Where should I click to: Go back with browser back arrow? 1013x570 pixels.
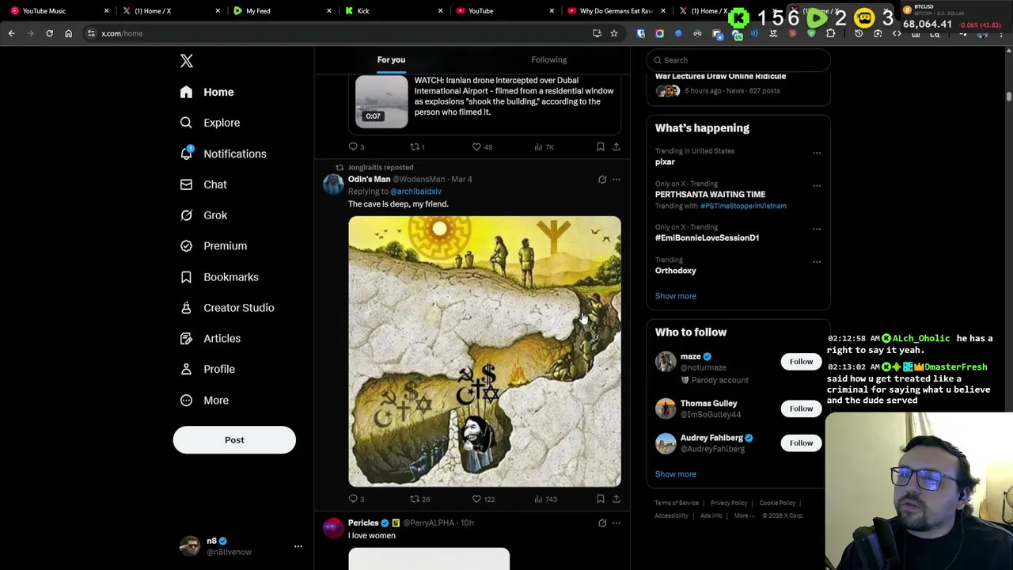coord(11,33)
